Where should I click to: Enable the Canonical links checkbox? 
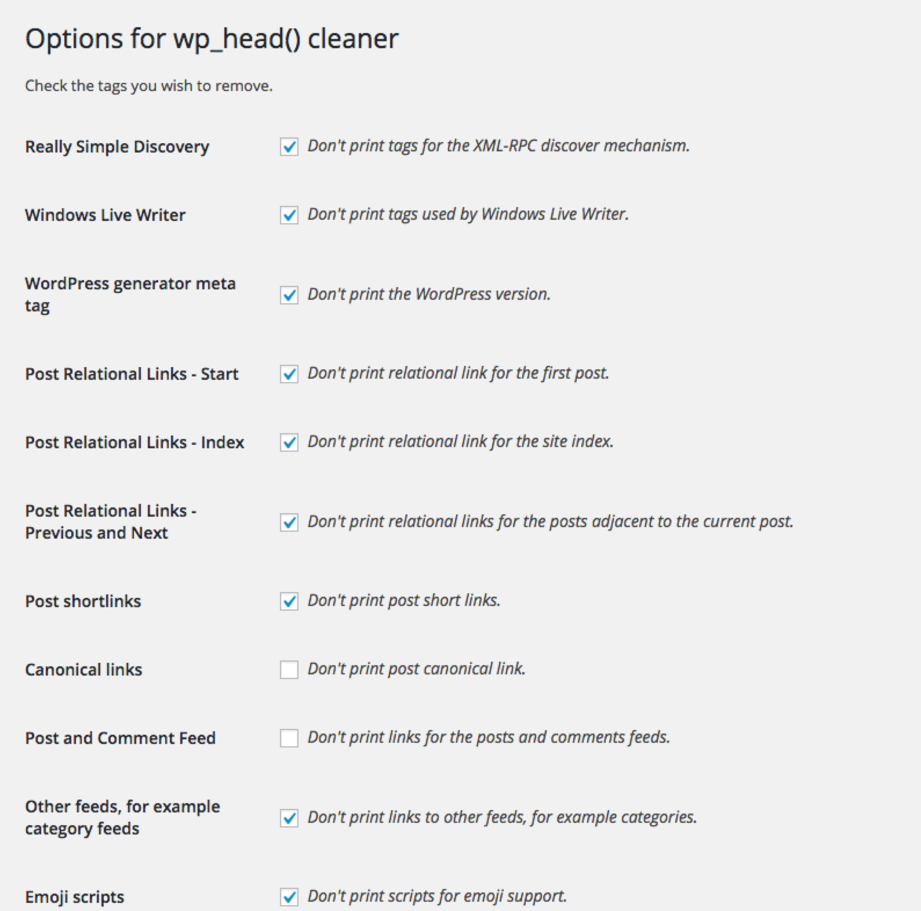(289, 670)
